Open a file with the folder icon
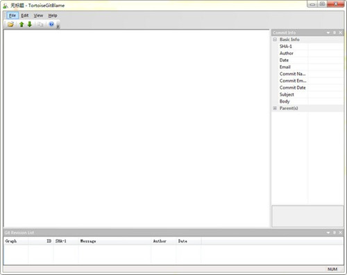Screen dimensions: 347x275 [10, 24]
